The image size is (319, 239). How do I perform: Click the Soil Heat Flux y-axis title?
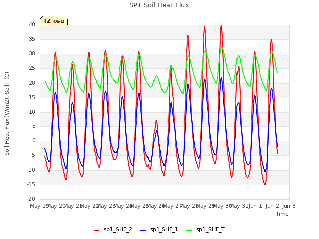(7, 114)
